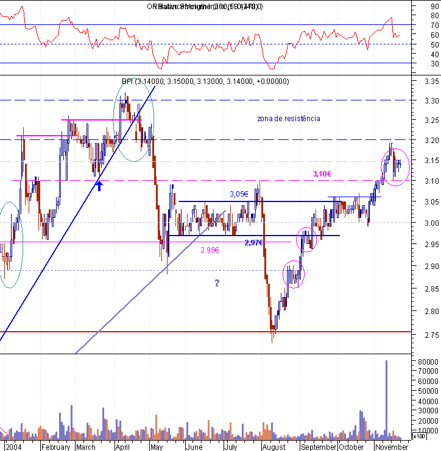The image size is (441, 451).
Task: Click the 3.35 price axis value
Action: [x=432, y=82]
